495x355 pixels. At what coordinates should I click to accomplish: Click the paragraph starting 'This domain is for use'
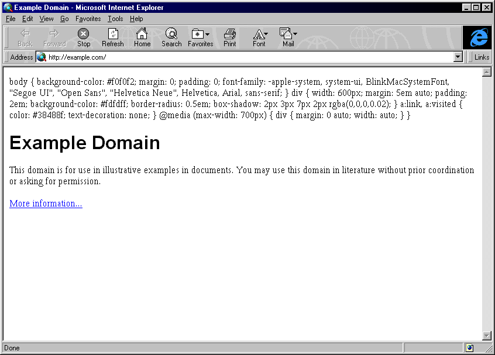tap(242, 175)
